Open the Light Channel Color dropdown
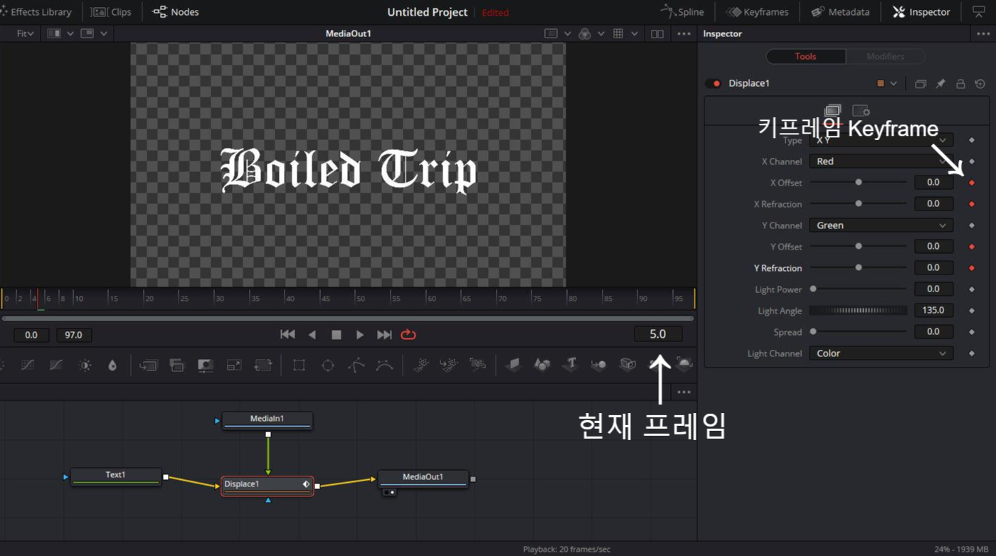Image resolution: width=996 pixels, height=556 pixels. (881, 353)
